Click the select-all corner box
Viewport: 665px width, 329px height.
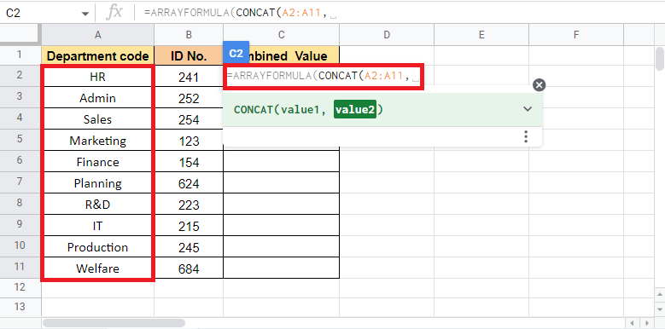click(20, 35)
